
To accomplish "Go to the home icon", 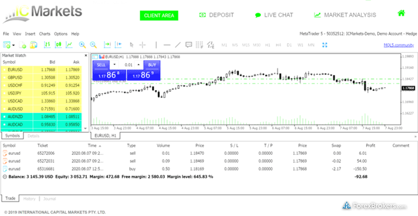I will click(x=401, y=13).
